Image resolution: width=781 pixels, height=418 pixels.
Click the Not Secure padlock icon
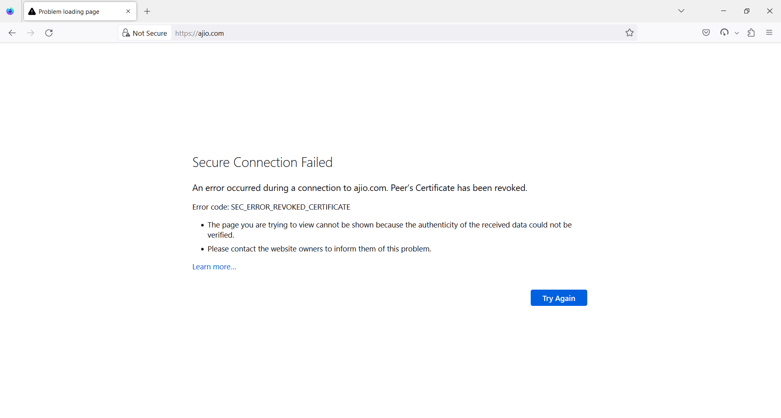(x=126, y=33)
